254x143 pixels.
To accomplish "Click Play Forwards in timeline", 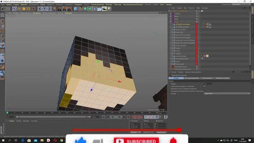I will click(x=116, y=117).
